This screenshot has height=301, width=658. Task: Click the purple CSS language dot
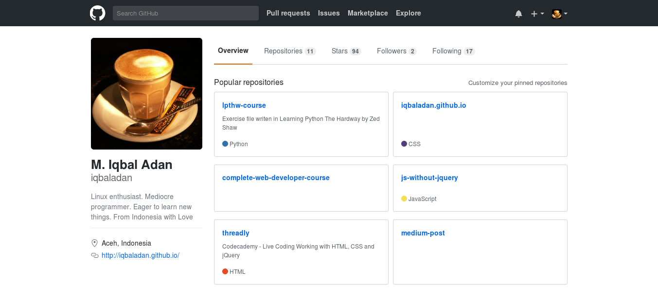tap(404, 144)
